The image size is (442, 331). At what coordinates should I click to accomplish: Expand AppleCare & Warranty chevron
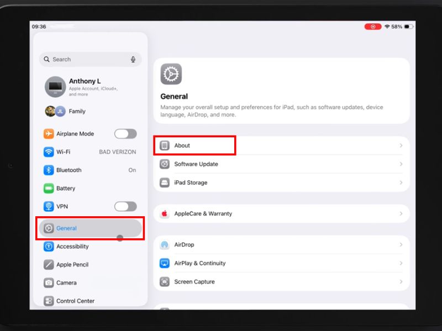[x=401, y=213]
